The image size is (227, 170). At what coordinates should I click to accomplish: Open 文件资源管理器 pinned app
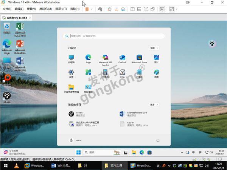coord(71,89)
